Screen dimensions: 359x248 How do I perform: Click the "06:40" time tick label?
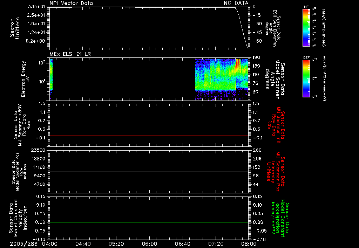coord(182,244)
